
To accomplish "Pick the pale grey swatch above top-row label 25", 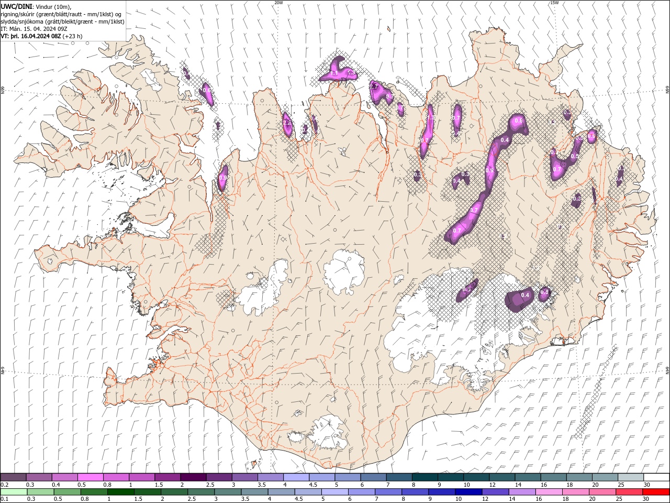I will coord(630,477).
